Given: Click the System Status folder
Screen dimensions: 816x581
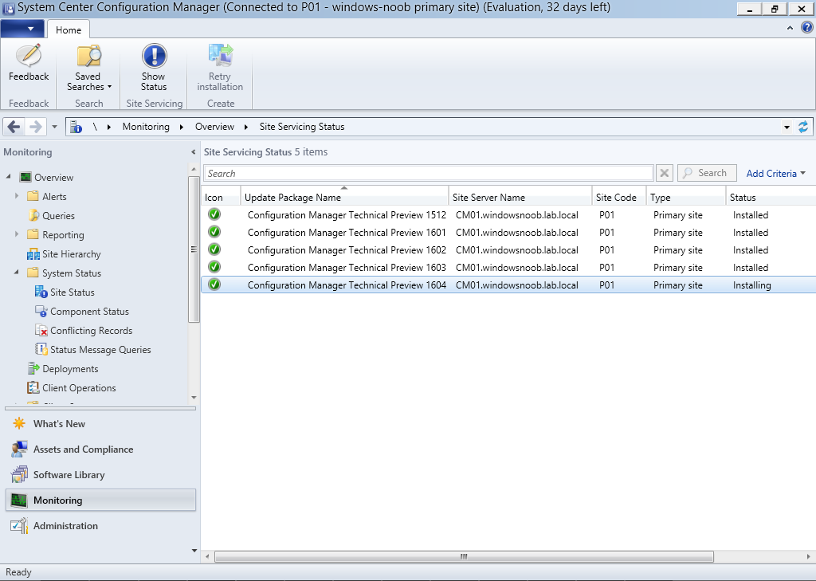Looking at the screenshot, I should 64,273.
